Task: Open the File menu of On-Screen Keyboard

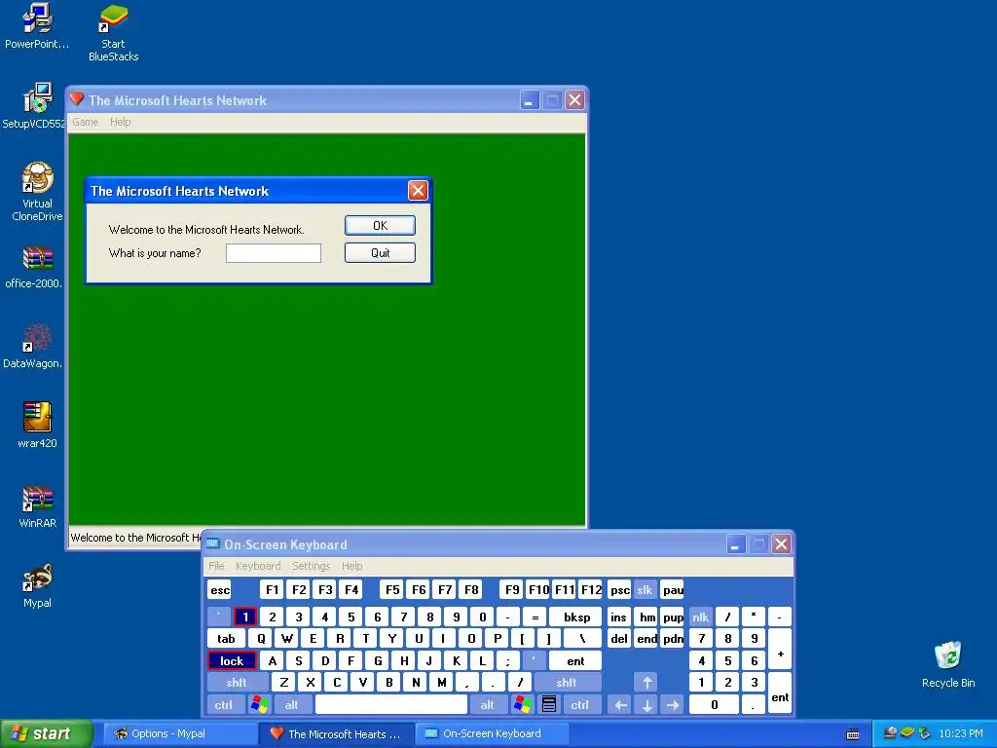Action: [216, 566]
